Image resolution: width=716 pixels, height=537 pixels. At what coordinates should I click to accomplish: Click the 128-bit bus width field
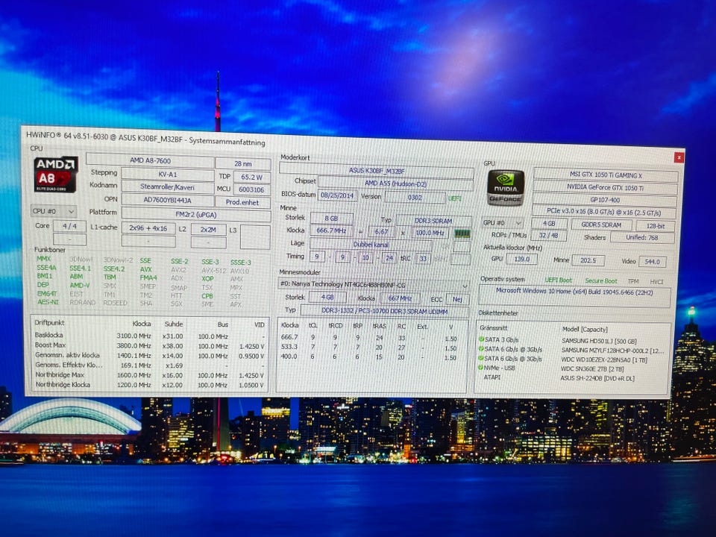point(656,225)
